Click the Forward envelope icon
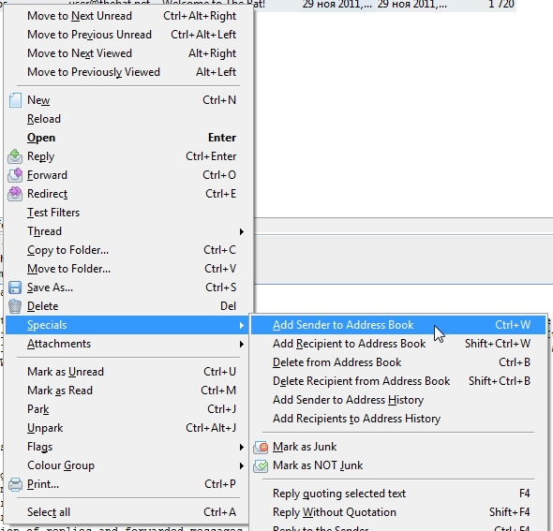 click(x=15, y=175)
